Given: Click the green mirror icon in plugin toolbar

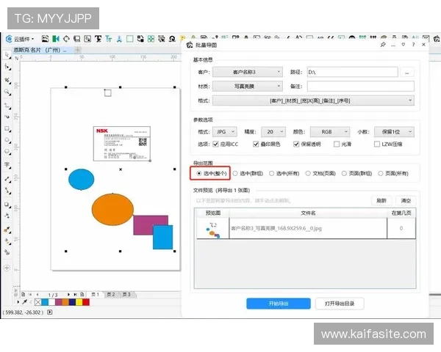Looking at the screenshot, I should (x=56, y=39).
